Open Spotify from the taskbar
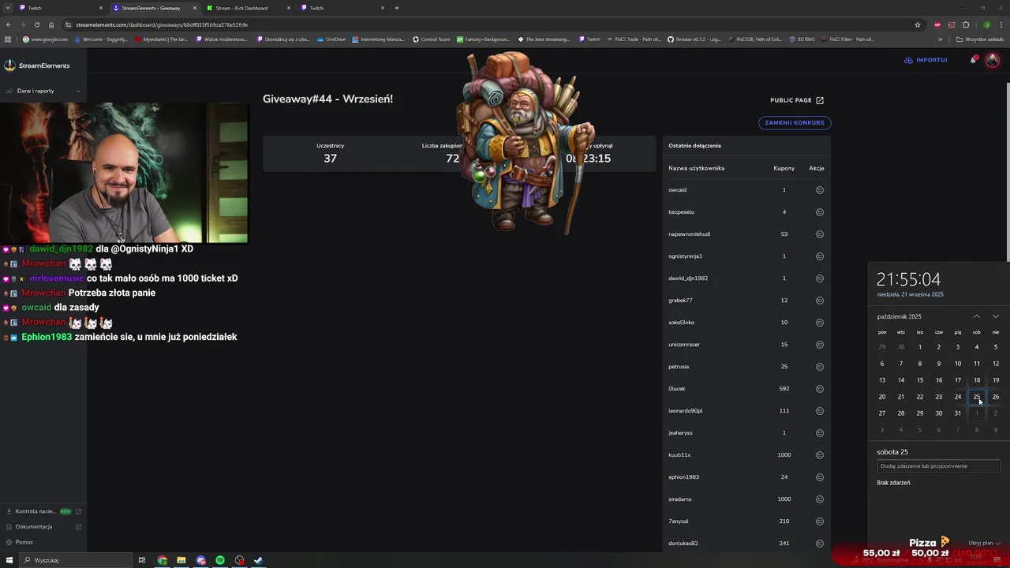This screenshot has width=1010, height=568. pyautogui.click(x=220, y=560)
